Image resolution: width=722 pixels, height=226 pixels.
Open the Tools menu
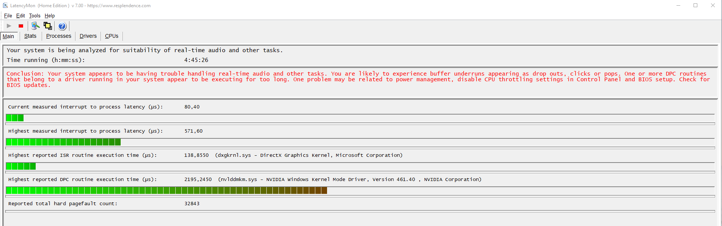[35, 15]
